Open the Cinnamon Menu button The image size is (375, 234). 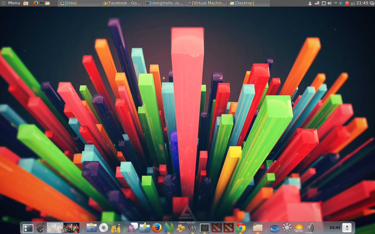[11, 3]
